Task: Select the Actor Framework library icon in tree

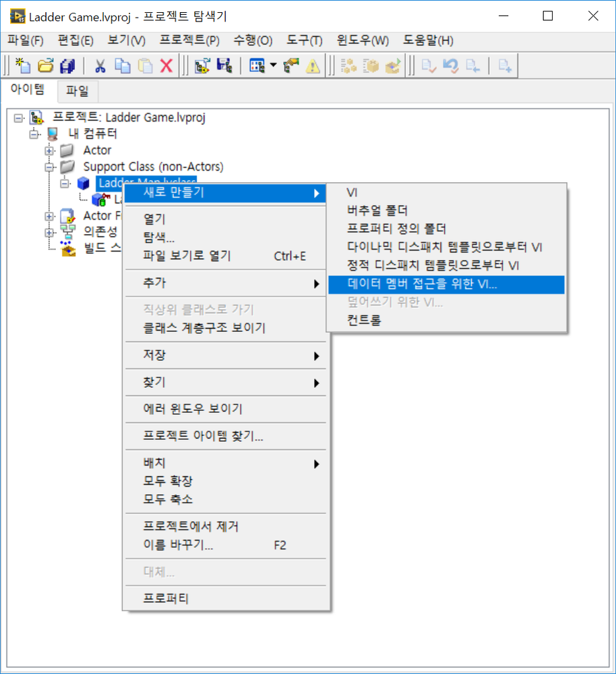Action: [68, 216]
